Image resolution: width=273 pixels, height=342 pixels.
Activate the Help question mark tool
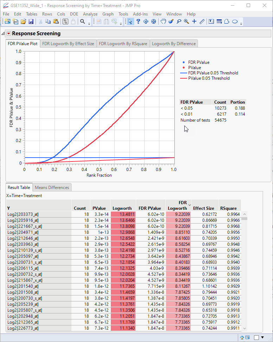pos(138,22)
